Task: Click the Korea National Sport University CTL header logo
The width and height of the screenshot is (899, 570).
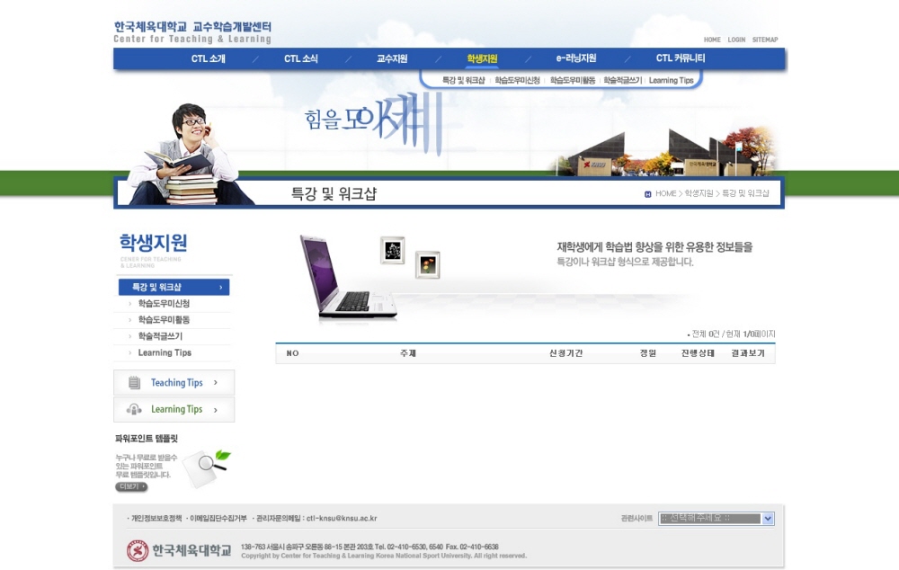Action: point(192,32)
